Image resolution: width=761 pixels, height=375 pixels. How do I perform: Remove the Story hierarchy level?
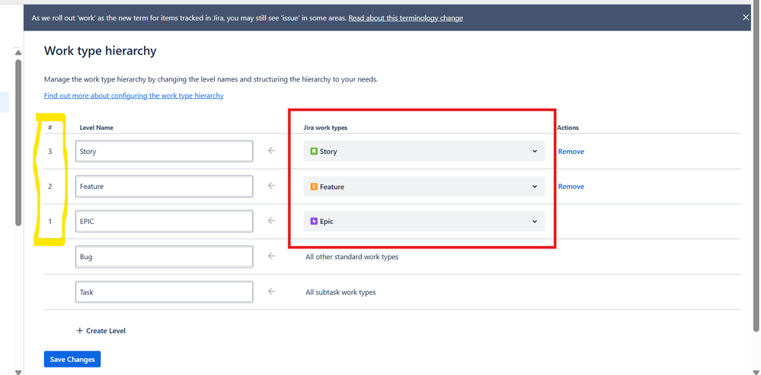(571, 152)
